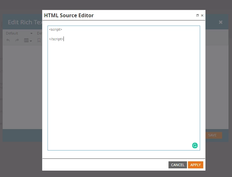Click the opening <script> tag text
Screen dimensions: 232x177
point(56,29)
